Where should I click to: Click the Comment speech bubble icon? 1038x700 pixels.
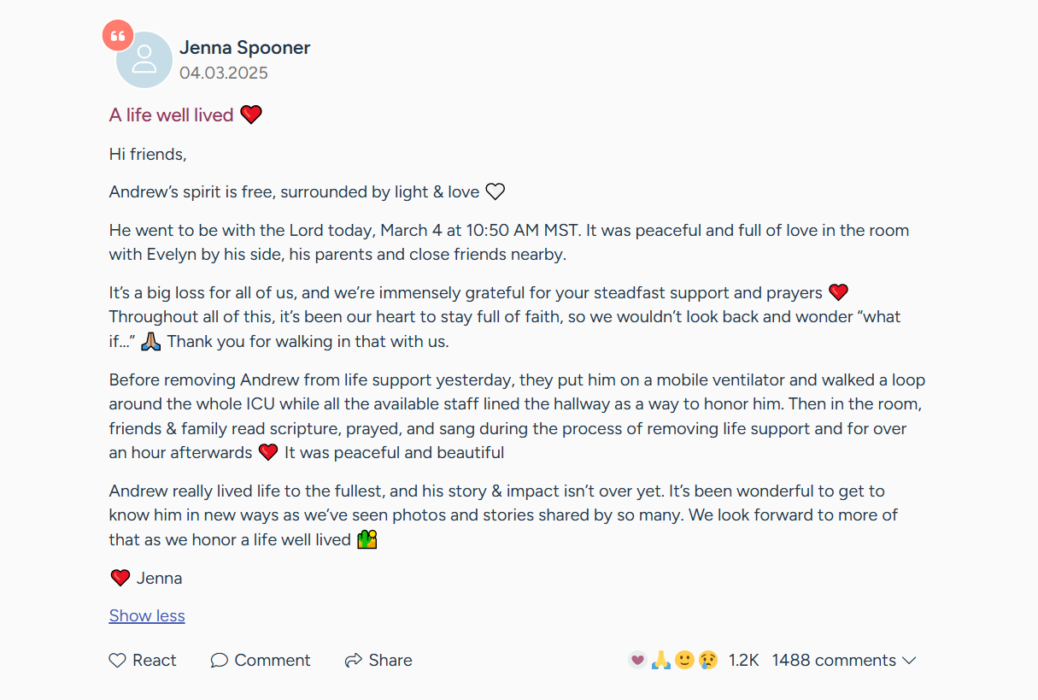tap(219, 660)
